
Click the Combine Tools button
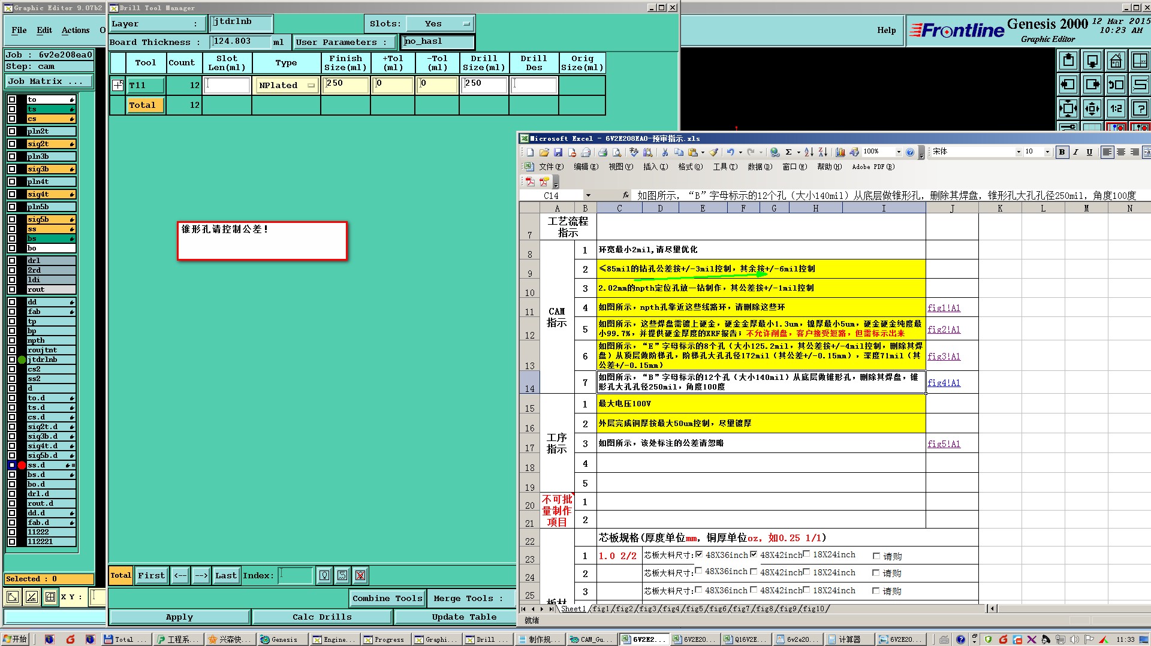click(x=387, y=598)
